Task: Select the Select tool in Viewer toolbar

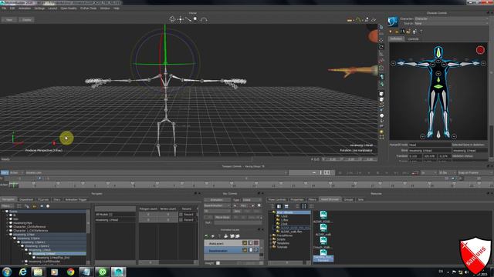Action: pos(172,19)
